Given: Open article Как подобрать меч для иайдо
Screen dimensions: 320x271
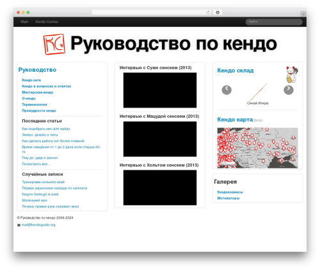Looking at the screenshot, I should (x=46, y=129).
